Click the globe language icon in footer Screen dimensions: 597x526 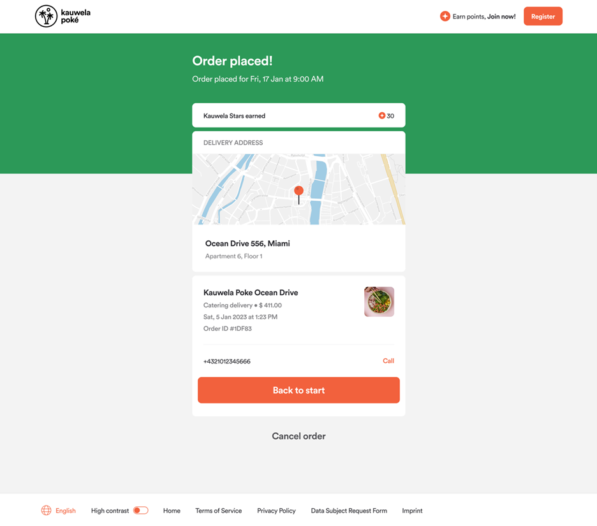[x=46, y=511]
